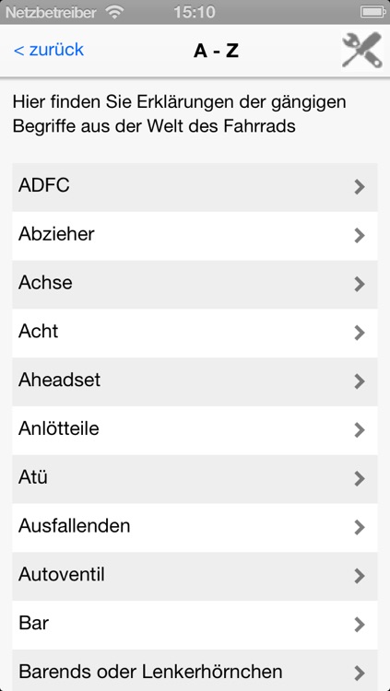390x691 pixels.
Task: Expand the chevron beside Achse
Action: 360,285
